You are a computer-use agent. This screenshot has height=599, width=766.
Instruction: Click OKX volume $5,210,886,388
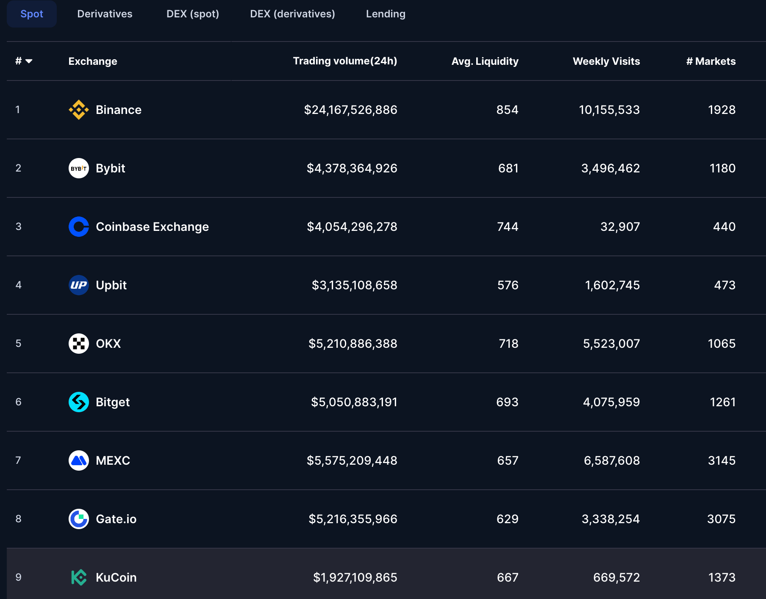click(353, 344)
